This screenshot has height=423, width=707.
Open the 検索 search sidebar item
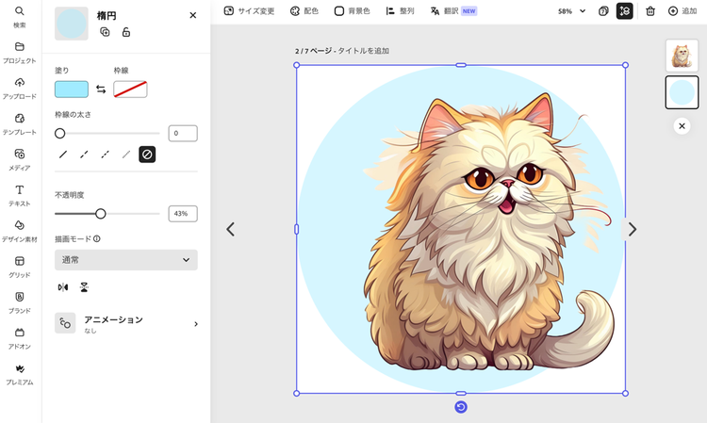(20, 17)
